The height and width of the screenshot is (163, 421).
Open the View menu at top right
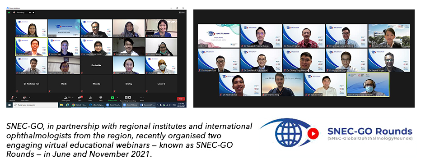coord(182,12)
